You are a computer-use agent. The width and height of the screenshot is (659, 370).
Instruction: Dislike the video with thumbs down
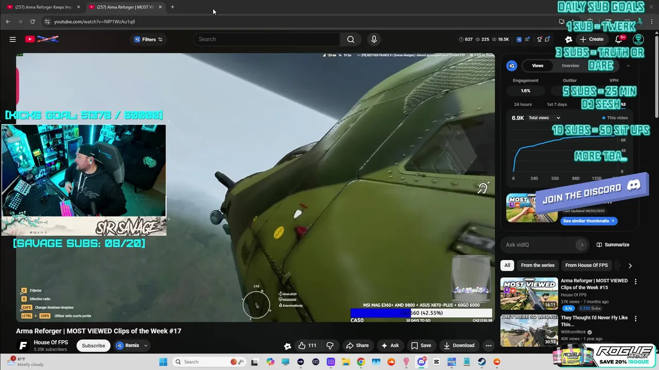[330, 345]
